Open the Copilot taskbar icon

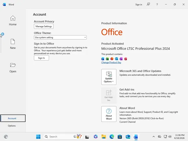coord(96,137)
